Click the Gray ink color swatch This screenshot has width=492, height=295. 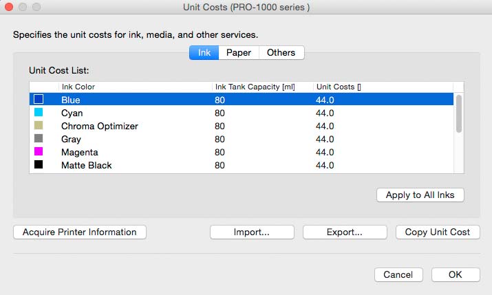(x=39, y=138)
